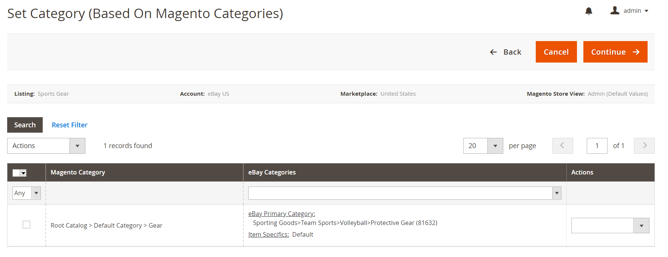Click the arrow icon on Continue button
The width and height of the screenshot is (668, 257).
[637, 52]
